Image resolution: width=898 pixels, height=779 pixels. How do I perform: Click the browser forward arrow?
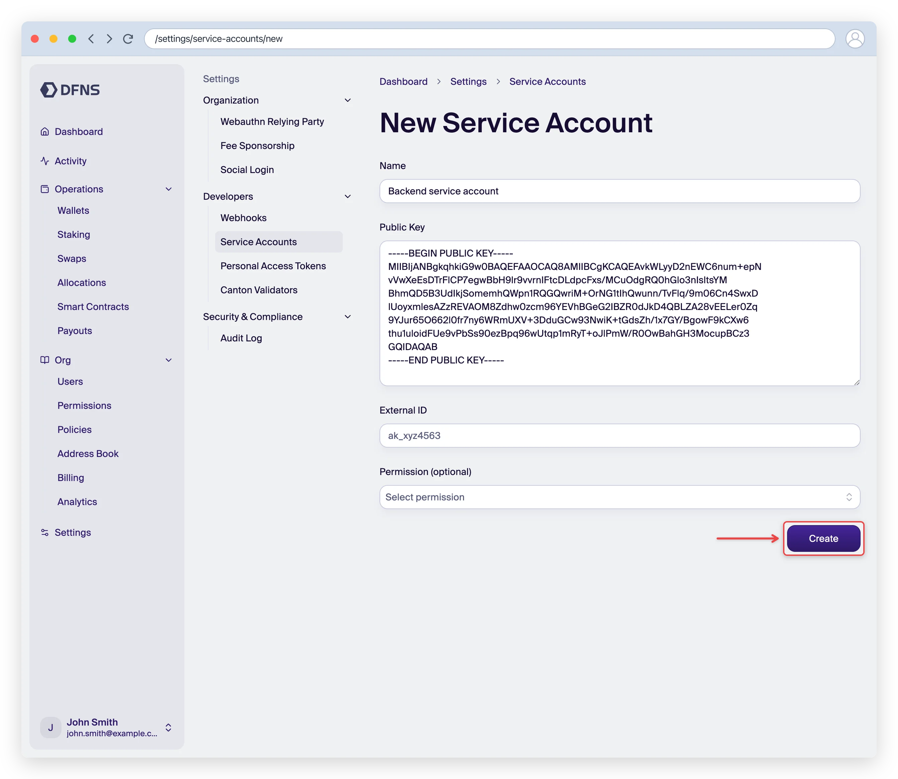[110, 39]
